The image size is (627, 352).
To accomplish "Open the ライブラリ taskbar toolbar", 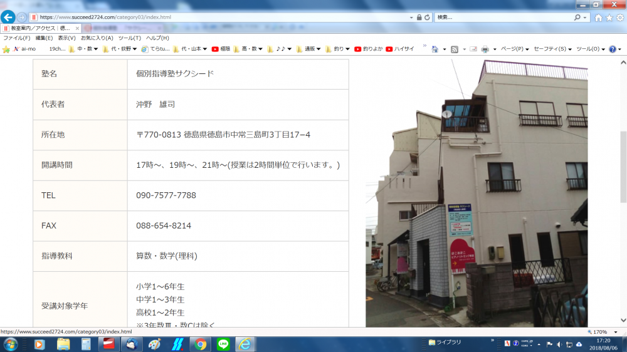I will [x=445, y=342].
